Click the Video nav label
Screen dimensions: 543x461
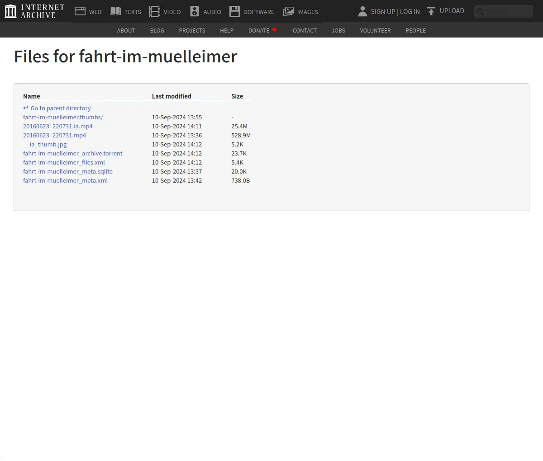click(172, 12)
